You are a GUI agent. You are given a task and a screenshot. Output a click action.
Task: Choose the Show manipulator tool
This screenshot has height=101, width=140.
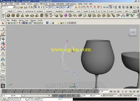(3, 64)
